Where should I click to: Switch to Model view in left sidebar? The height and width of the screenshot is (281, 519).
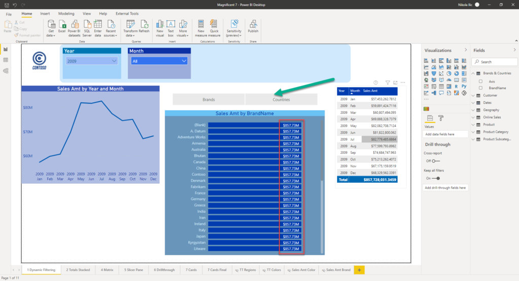click(x=6, y=71)
